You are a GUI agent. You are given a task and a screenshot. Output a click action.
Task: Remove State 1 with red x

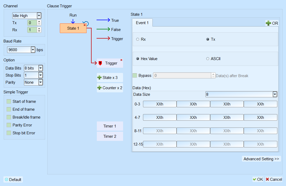pos(85,25)
